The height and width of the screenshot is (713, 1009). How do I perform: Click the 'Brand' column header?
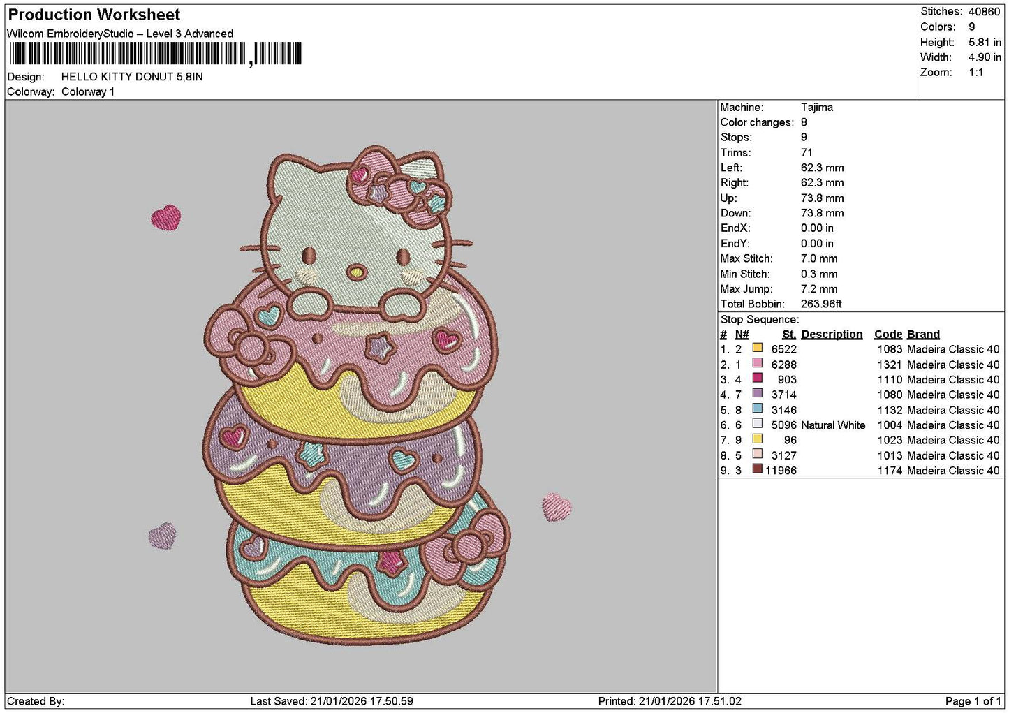coord(923,335)
